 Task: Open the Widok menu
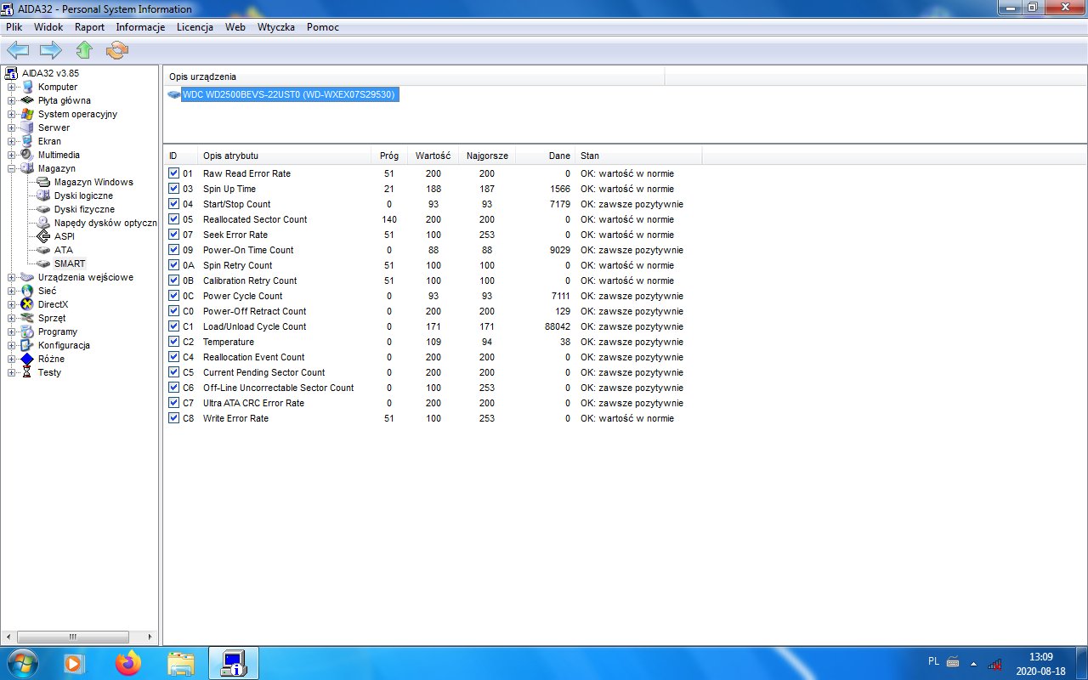(48, 27)
